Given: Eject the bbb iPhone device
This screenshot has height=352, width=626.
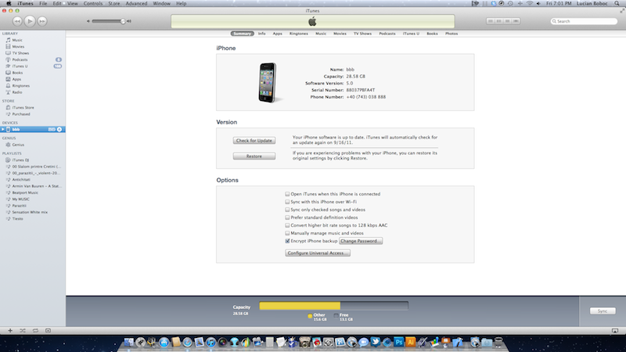Looking at the screenshot, I should pyautogui.click(x=59, y=129).
